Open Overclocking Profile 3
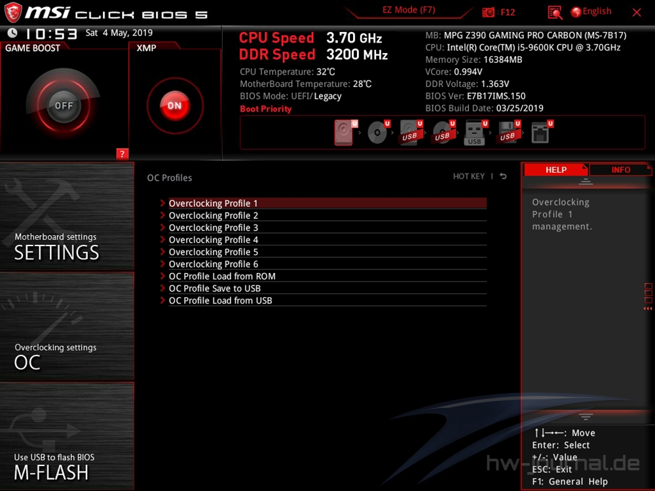Image resolution: width=655 pixels, height=491 pixels. coord(327,228)
